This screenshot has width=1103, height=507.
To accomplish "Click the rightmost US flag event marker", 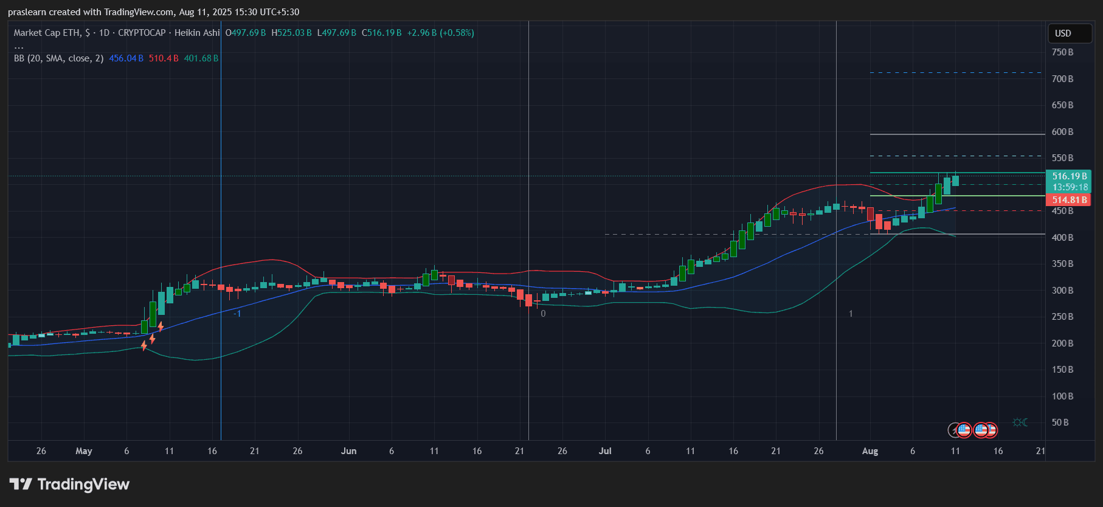I will tap(990, 430).
